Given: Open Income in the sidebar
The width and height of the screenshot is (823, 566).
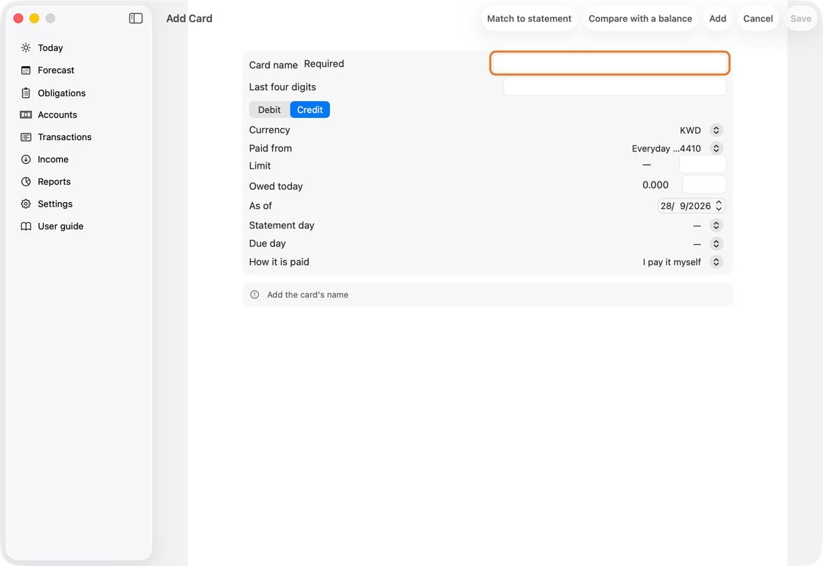Looking at the screenshot, I should click(x=53, y=160).
